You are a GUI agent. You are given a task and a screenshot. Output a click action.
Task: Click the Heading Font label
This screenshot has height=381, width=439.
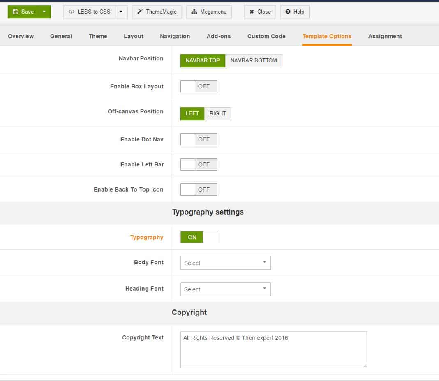point(144,289)
